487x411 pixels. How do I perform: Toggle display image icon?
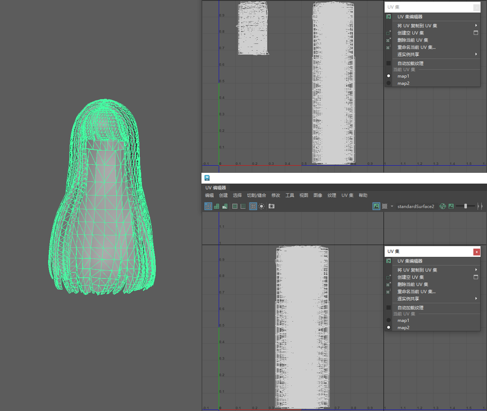376,206
